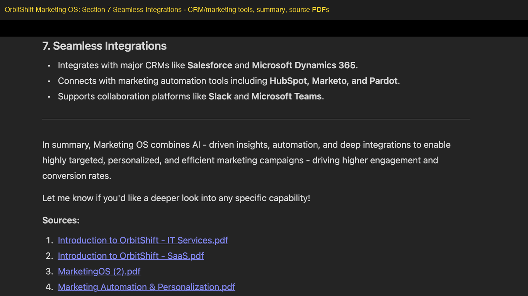Open the MarketingOS (2).pdf source link
This screenshot has width=528, height=296.
99,271
